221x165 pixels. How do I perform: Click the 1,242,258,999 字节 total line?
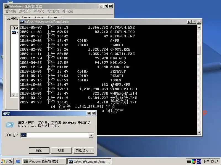95,107
